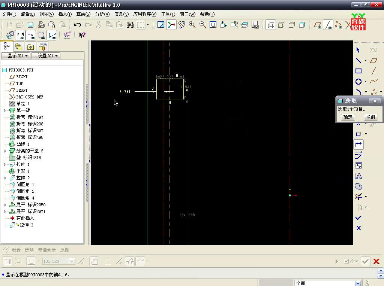Select the Parallelogram sketch tool
384x286 pixels.
pyautogui.click(x=373, y=61)
